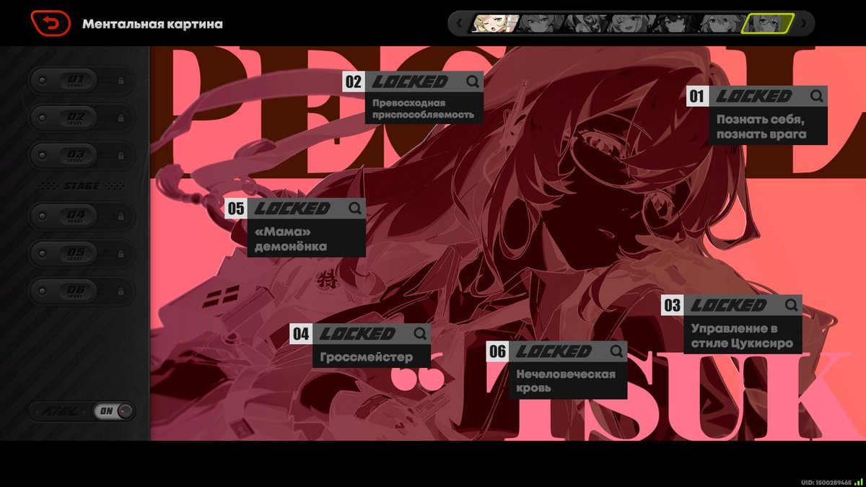Open magnifier for node 03 Управление в стиле Цукисиро
Image resolution: width=866 pixels, height=487 pixels.
click(791, 305)
